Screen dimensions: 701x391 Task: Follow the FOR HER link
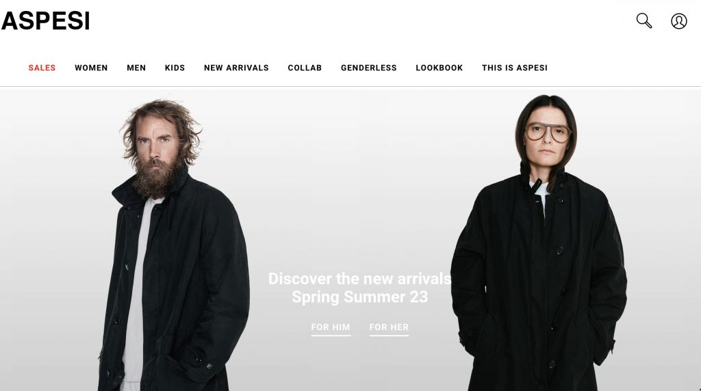pos(389,327)
